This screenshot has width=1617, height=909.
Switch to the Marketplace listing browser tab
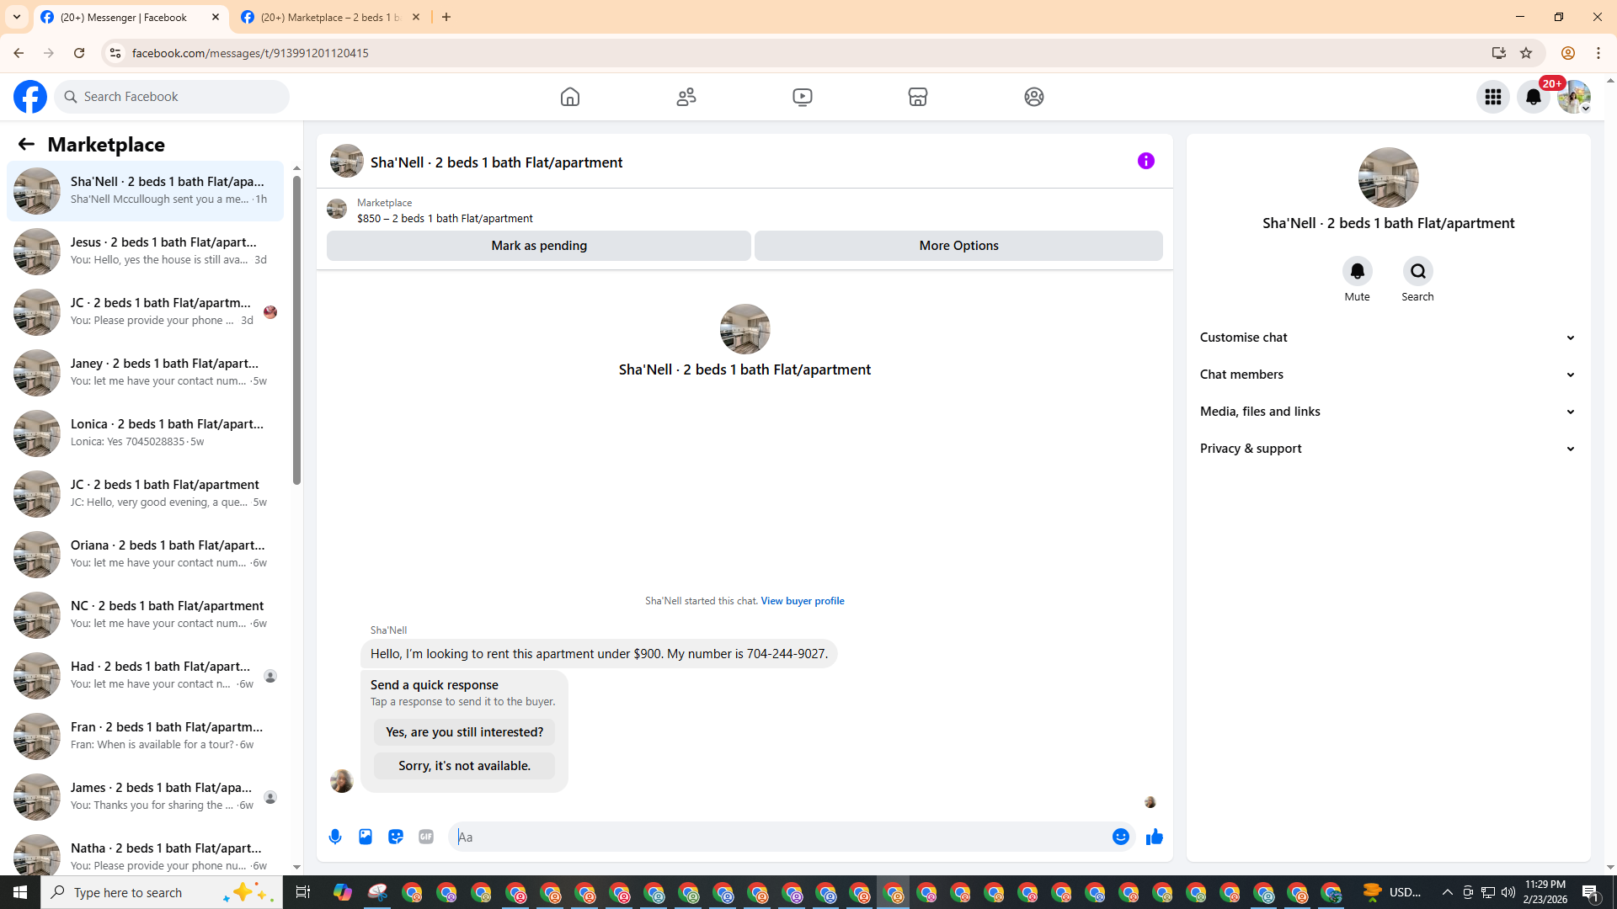click(330, 17)
